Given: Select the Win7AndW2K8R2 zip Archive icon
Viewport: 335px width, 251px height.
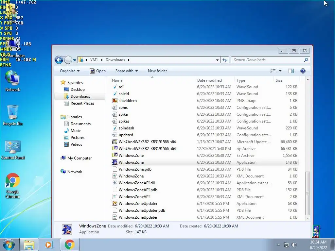Looking at the screenshot, I should 115,149.
